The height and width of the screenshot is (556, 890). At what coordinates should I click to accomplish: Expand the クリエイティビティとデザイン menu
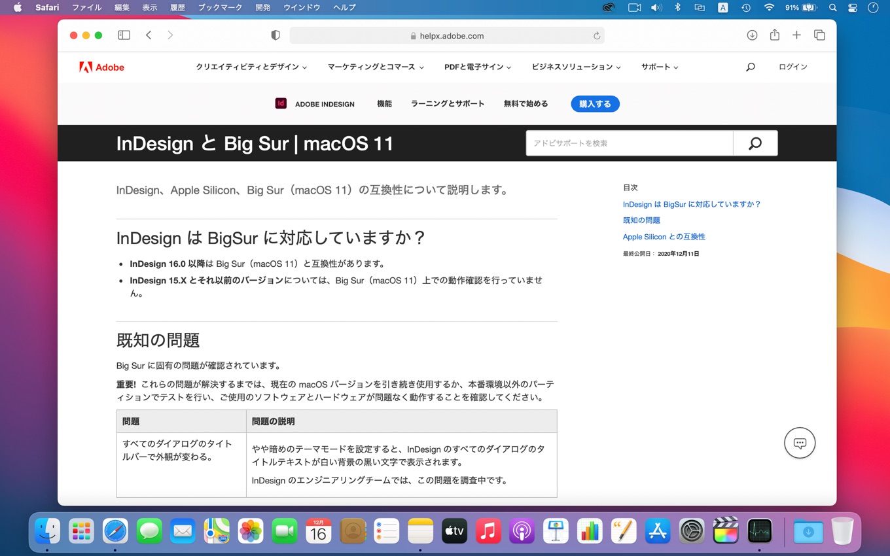pos(251,67)
